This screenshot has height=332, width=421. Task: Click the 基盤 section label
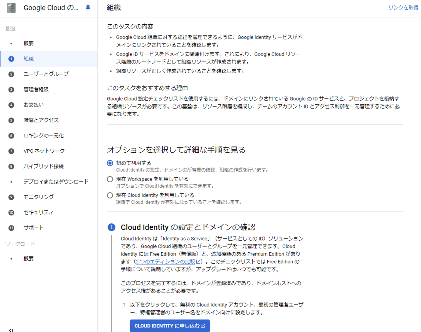coord(10,29)
